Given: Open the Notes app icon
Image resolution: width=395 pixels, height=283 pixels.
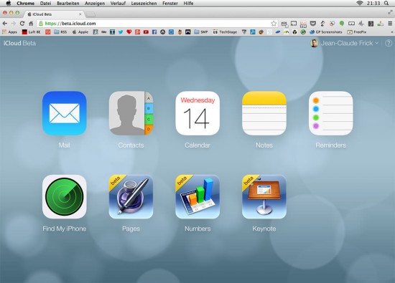Looking at the screenshot, I should click(264, 113).
